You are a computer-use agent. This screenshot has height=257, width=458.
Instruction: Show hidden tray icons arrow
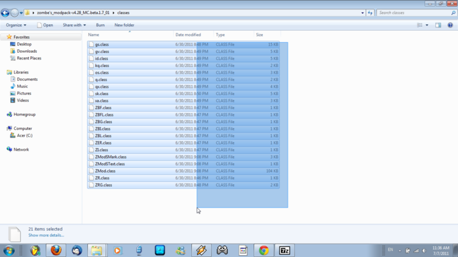pyautogui.click(x=400, y=250)
